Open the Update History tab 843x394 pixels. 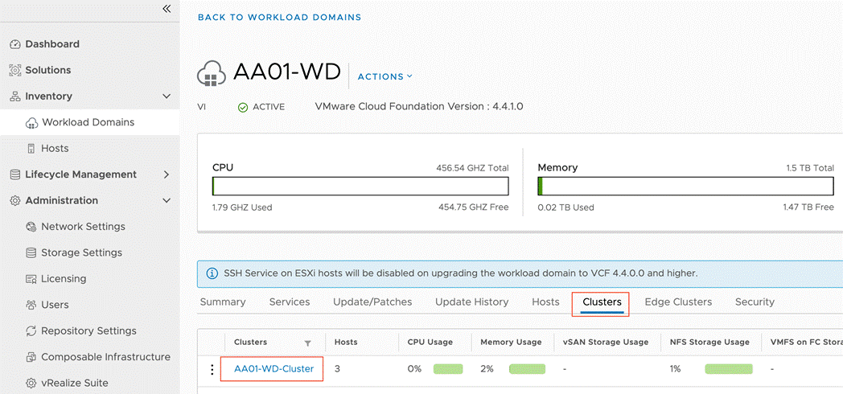pyautogui.click(x=471, y=302)
